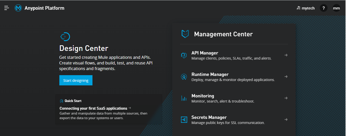Open the Runtime Manager menu entry
The image size is (346, 136).
point(210,75)
